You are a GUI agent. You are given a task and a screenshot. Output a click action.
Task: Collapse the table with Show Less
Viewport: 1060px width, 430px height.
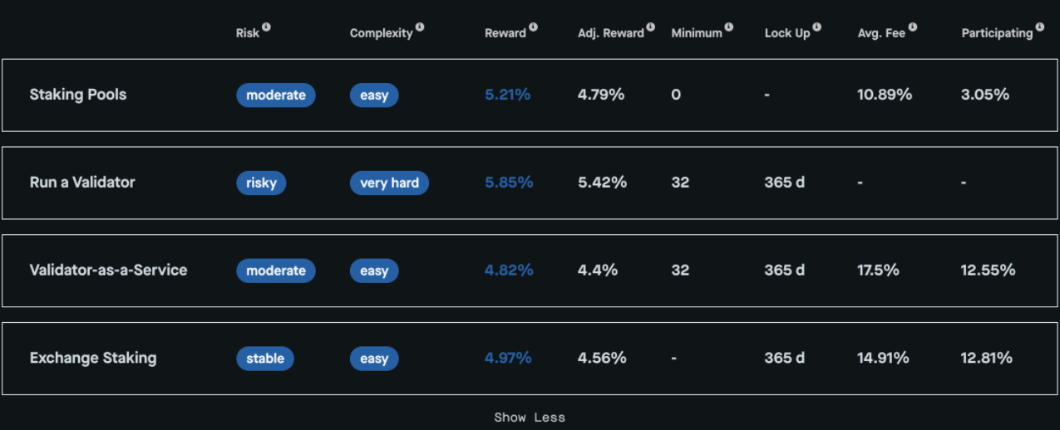[530, 418]
